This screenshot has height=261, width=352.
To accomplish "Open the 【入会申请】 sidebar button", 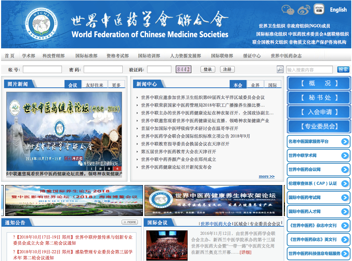I will pos(319,112).
